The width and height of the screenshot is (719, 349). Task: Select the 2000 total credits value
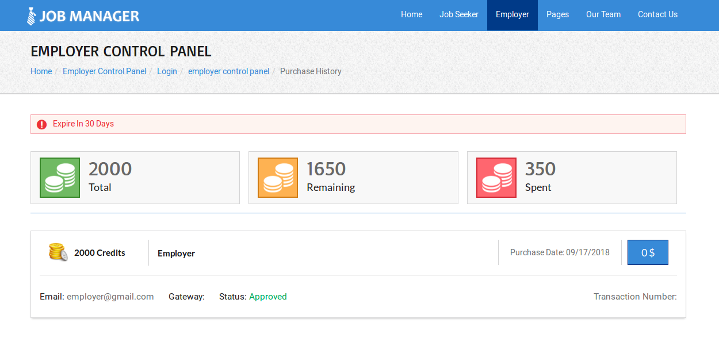pyautogui.click(x=110, y=169)
